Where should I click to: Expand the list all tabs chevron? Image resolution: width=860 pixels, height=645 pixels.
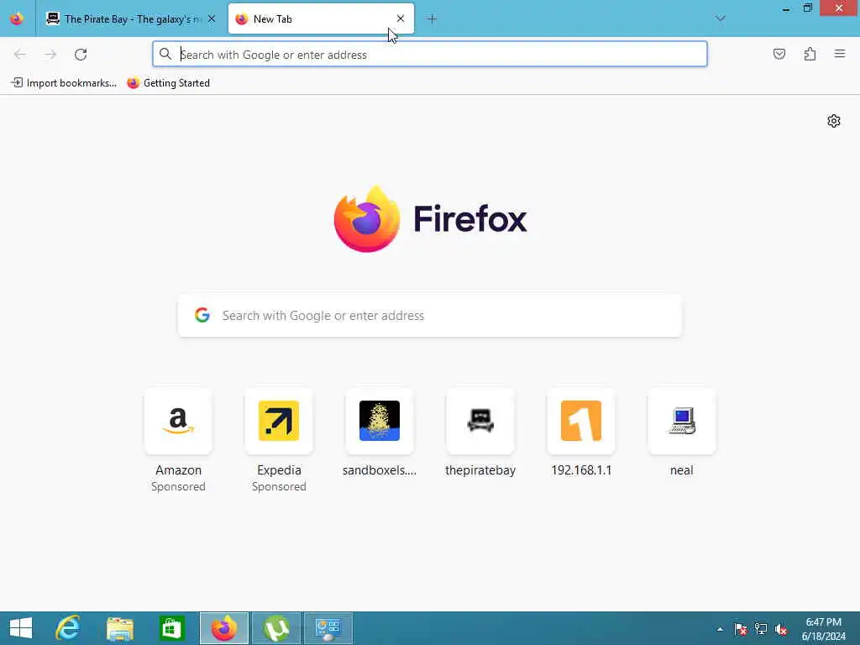pyautogui.click(x=720, y=18)
